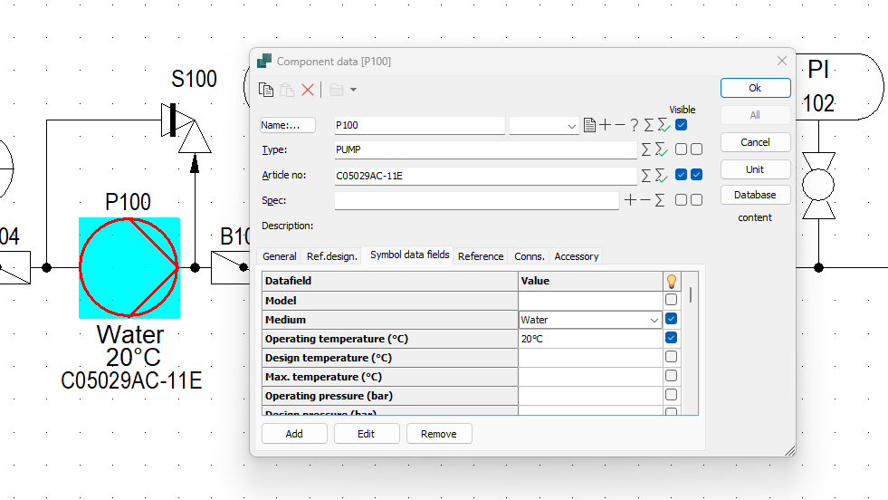Click the Ok button
The height and width of the screenshot is (500, 888).
click(756, 88)
